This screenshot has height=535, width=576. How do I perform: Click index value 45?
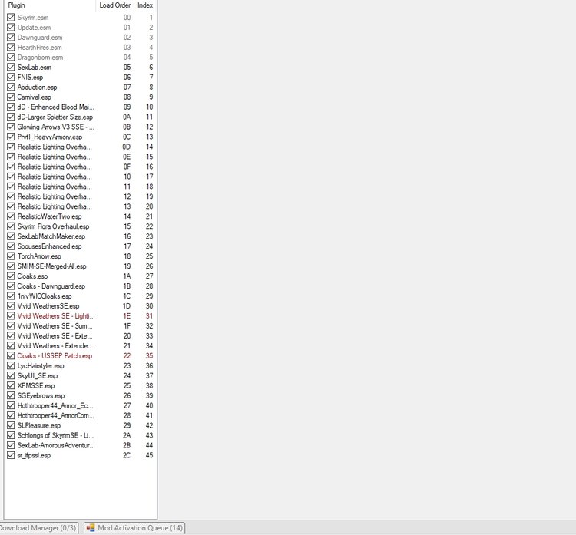point(149,455)
